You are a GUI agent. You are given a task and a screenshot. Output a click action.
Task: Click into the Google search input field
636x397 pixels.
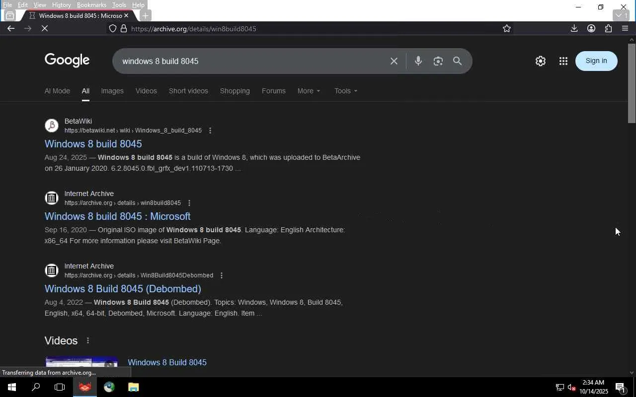click(251, 61)
